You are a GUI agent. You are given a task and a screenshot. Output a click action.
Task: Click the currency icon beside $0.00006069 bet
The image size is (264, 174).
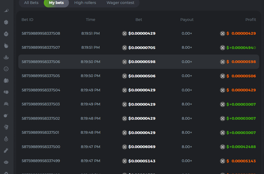(x=124, y=147)
